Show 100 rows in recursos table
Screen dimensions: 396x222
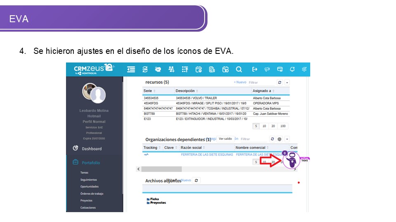click(x=283, y=126)
